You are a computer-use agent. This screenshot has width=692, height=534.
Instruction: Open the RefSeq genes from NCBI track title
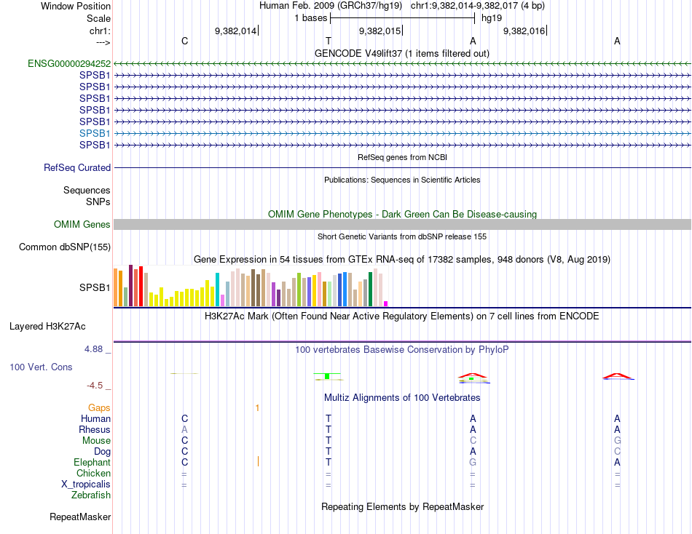pyautogui.click(x=402, y=157)
